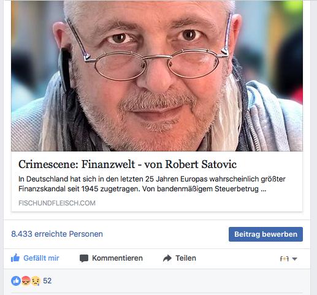Viewport: 317px width, 295px height.
Task: Open the reaction count 52
Action: click(47, 281)
